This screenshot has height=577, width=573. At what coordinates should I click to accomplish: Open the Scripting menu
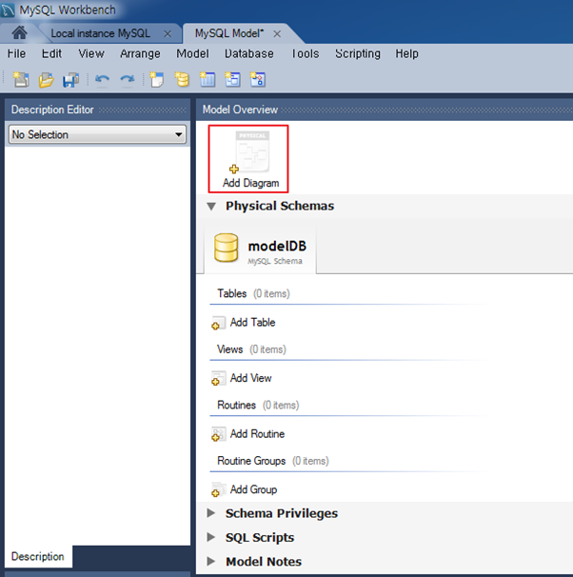(x=358, y=53)
